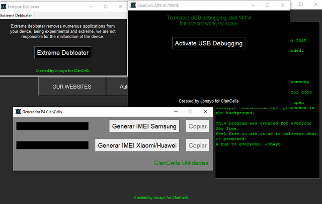
Task: Close the ClanCells ADB ACTIVATE window
Action: click(x=282, y=5)
